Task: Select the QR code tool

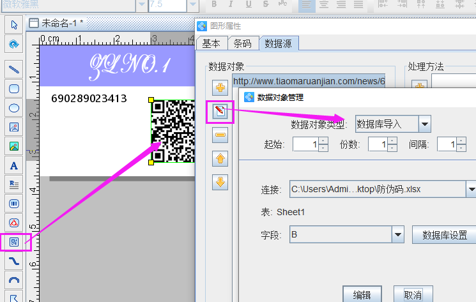Action: coord(14,242)
